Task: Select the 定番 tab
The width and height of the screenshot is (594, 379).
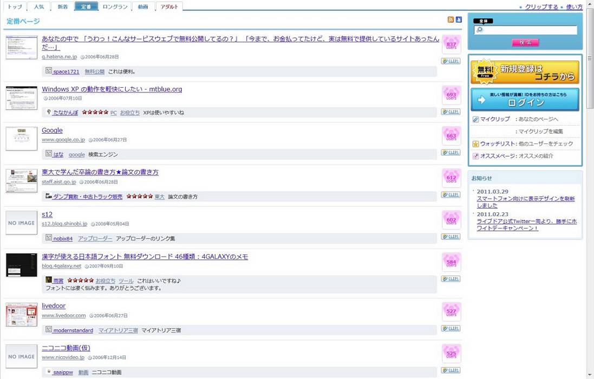Action: point(86,6)
